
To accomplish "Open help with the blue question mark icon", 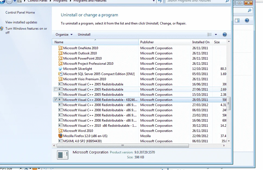I will (224, 35).
